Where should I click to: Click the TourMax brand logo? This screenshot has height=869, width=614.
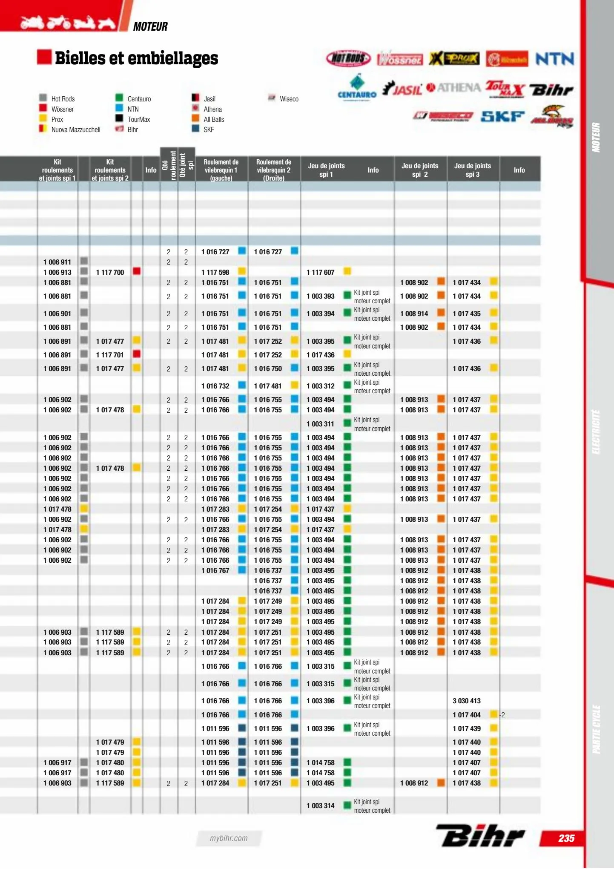tap(505, 89)
